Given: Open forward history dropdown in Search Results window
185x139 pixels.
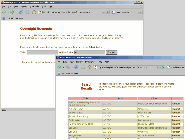Looking at the screenshot, I should pyautogui.click(x=72, y=67).
